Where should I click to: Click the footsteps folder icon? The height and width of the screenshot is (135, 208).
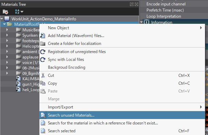18,40
